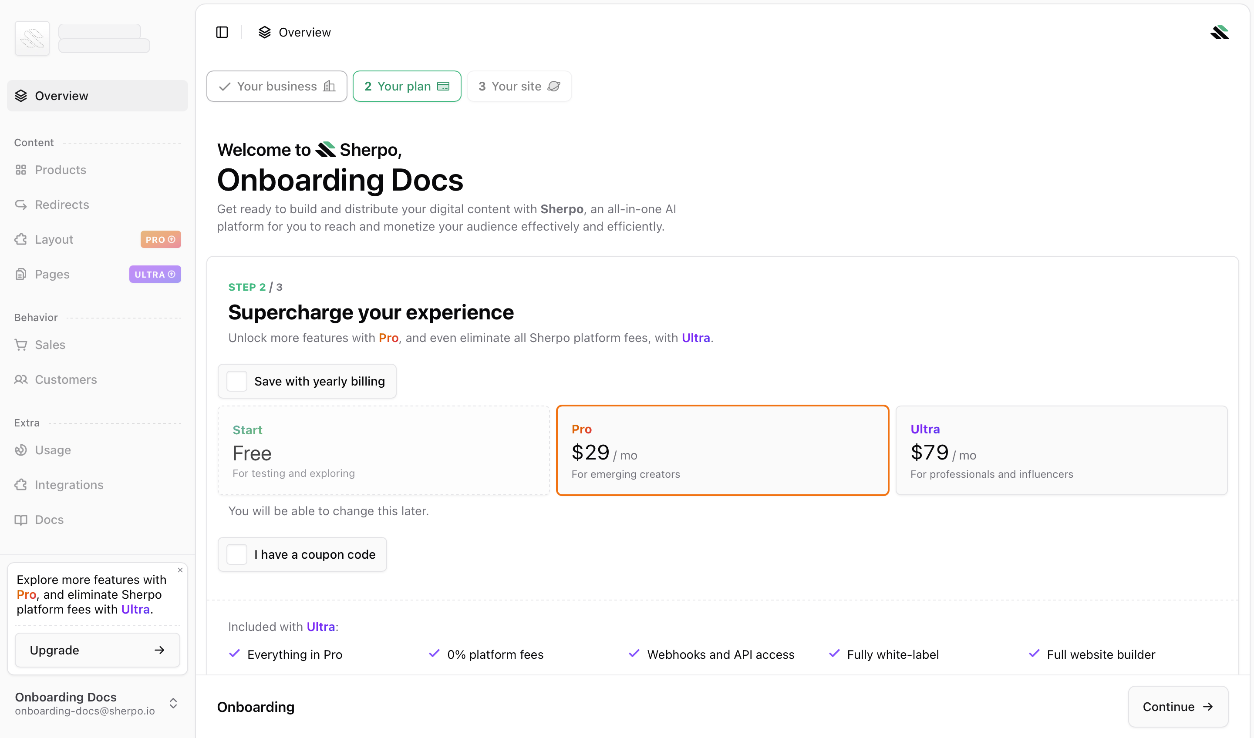Open the workspace selector at sidebar top
Image resolution: width=1254 pixels, height=738 pixels.
(x=83, y=38)
